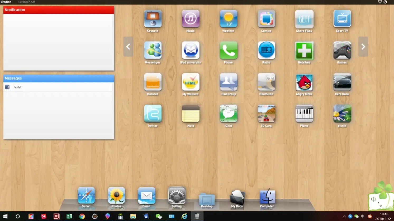Open the Comics app
Image resolution: width=394 pixels, height=221 pixels.
pyautogui.click(x=266, y=19)
